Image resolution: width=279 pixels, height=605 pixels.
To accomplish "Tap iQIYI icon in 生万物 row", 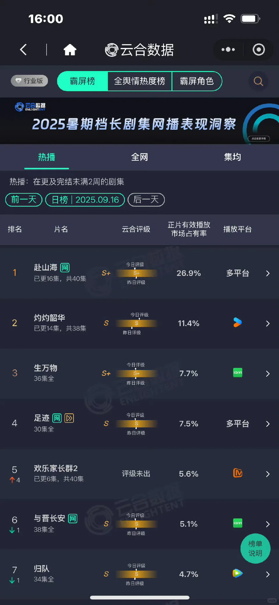I will coord(238,373).
